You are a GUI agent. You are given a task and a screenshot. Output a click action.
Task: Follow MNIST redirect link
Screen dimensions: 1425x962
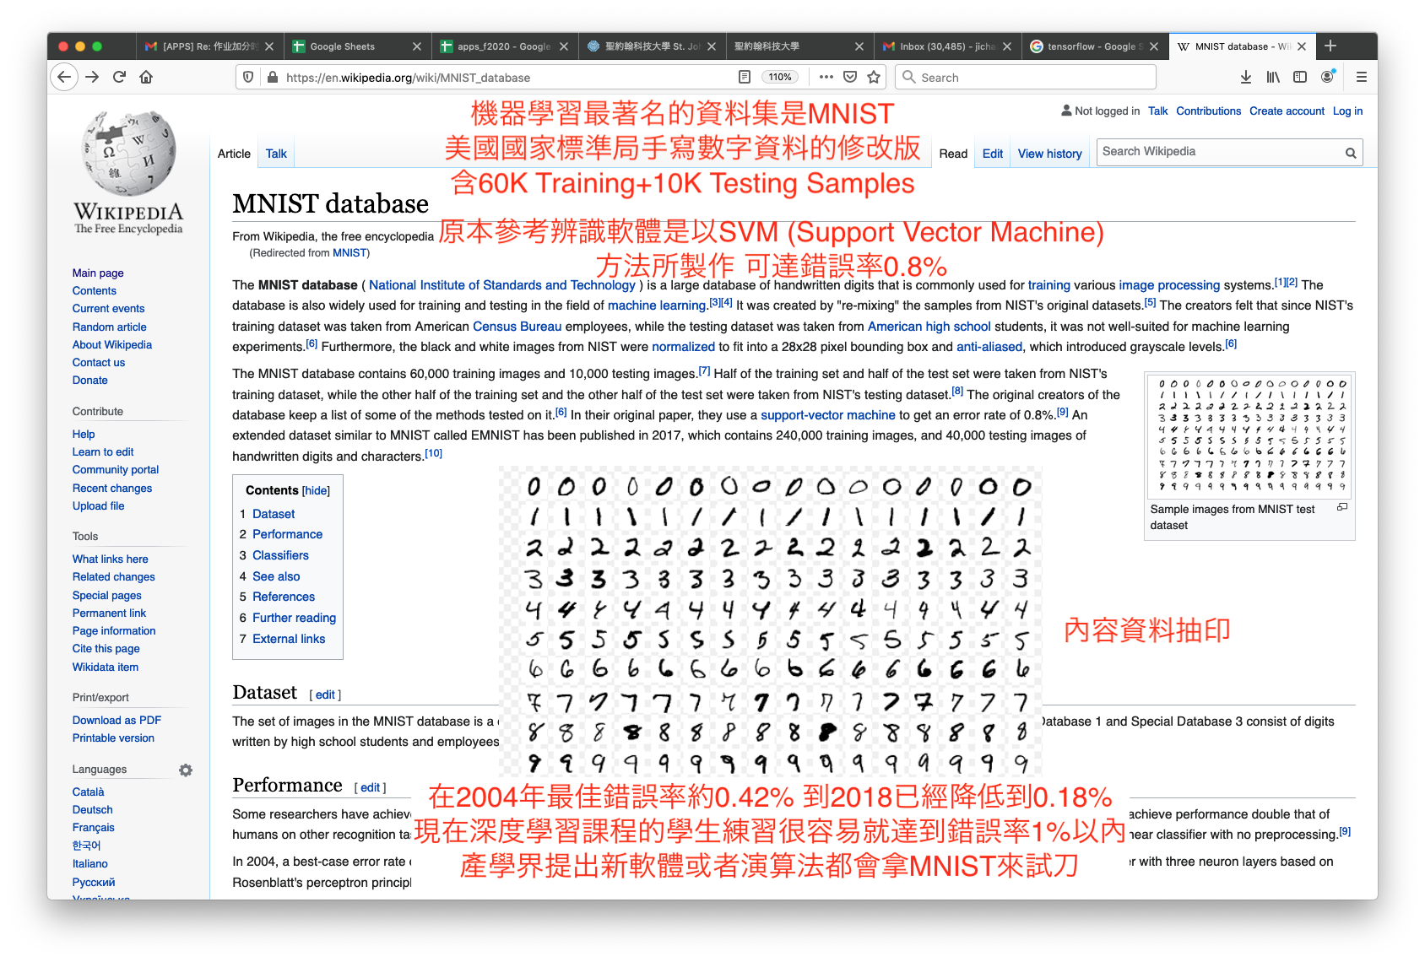(349, 253)
